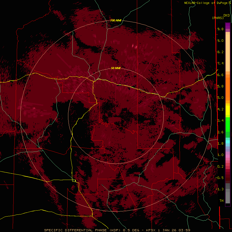Click the 6.6 value on the color scale

[x=220, y=75]
